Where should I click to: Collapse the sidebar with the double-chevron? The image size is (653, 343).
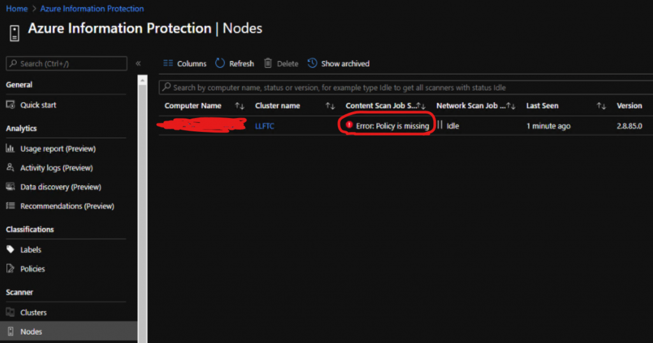pos(138,63)
